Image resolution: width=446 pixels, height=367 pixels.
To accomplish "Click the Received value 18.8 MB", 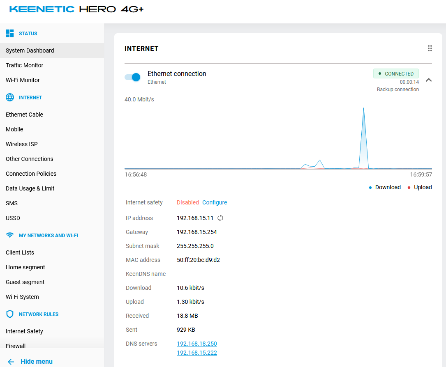I will [x=187, y=316].
